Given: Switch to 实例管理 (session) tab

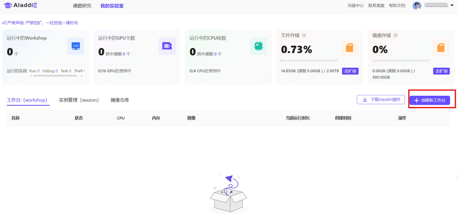Looking at the screenshot, I should point(79,100).
